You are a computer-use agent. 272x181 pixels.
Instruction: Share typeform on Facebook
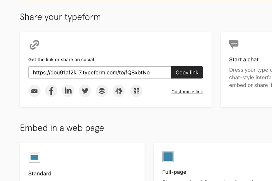51,91
